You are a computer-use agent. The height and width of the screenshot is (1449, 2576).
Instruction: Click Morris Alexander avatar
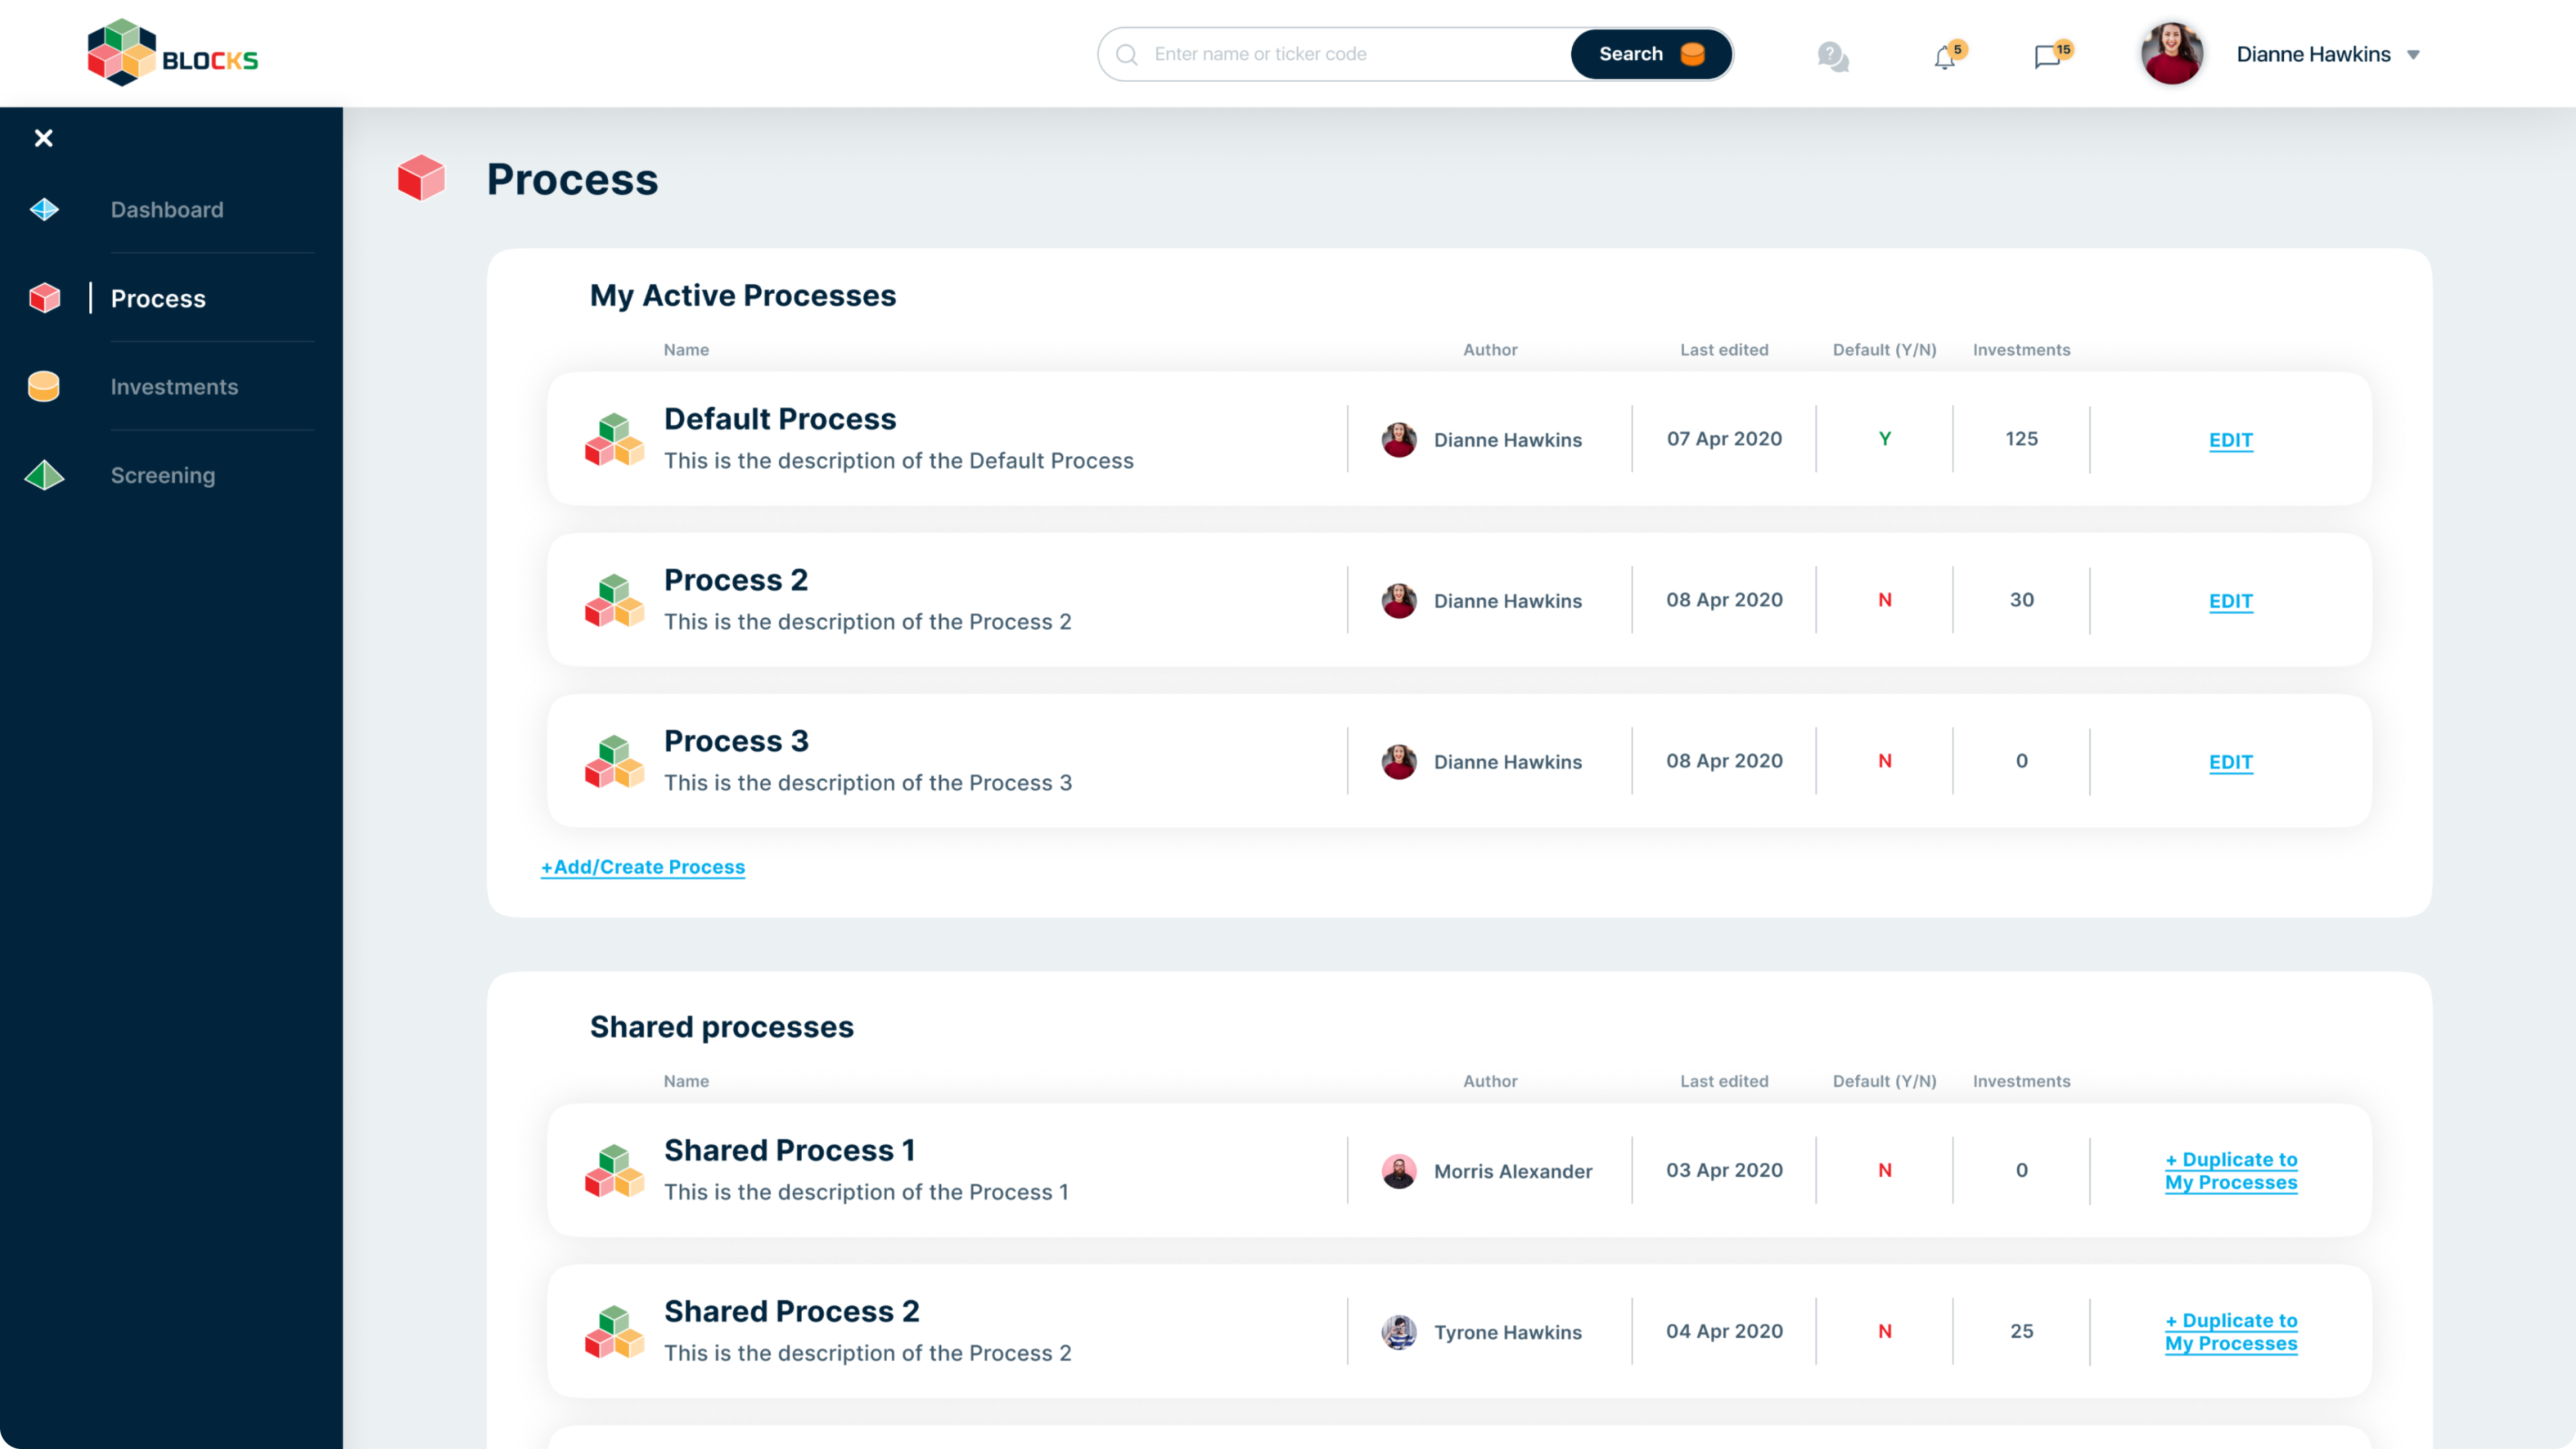pyautogui.click(x=1399, y=1170)
